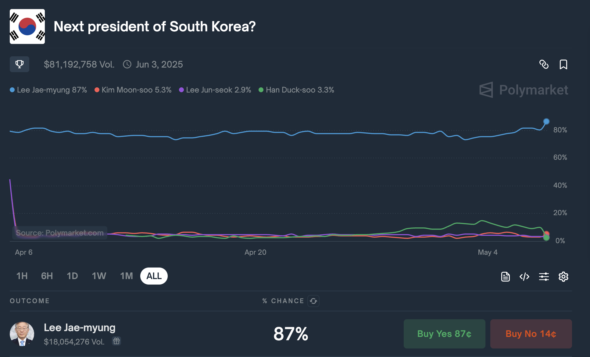
Task: Switch chart to 1D range
Action: click(72, 276)
